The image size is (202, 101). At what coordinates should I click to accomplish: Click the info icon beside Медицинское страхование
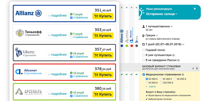[x=183, y=75]
